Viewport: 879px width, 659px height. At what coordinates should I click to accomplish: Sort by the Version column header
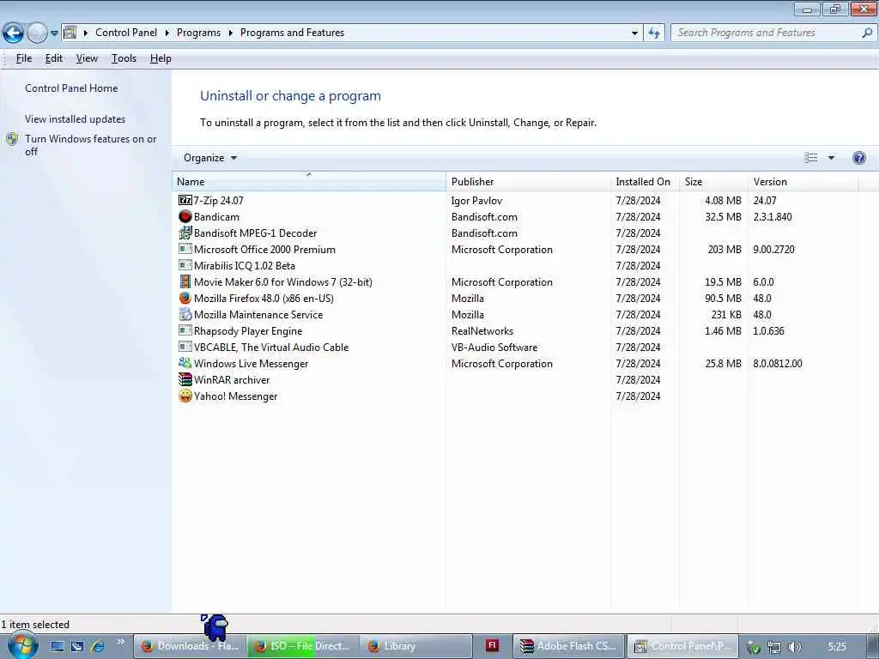pyautogui.click(x=803, y=182)
